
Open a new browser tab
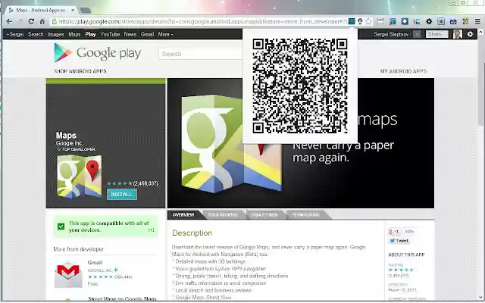[x=85, y=11]
